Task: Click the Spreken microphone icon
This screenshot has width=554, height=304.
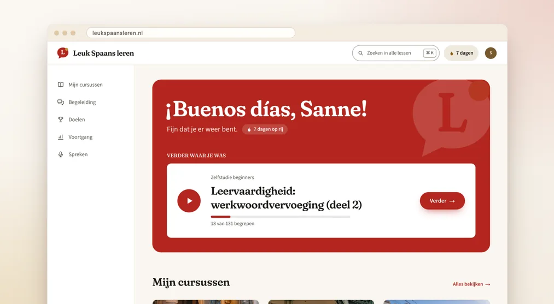Action: click(61, 154)
